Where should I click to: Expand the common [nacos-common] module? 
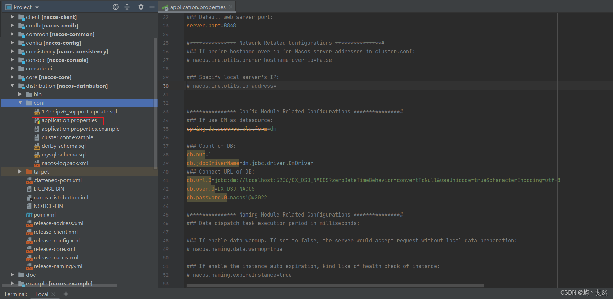pos(12,34)
